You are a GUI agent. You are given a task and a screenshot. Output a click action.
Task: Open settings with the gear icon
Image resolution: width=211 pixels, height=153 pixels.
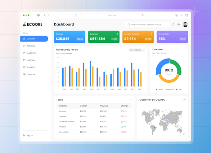pos(178,24)
